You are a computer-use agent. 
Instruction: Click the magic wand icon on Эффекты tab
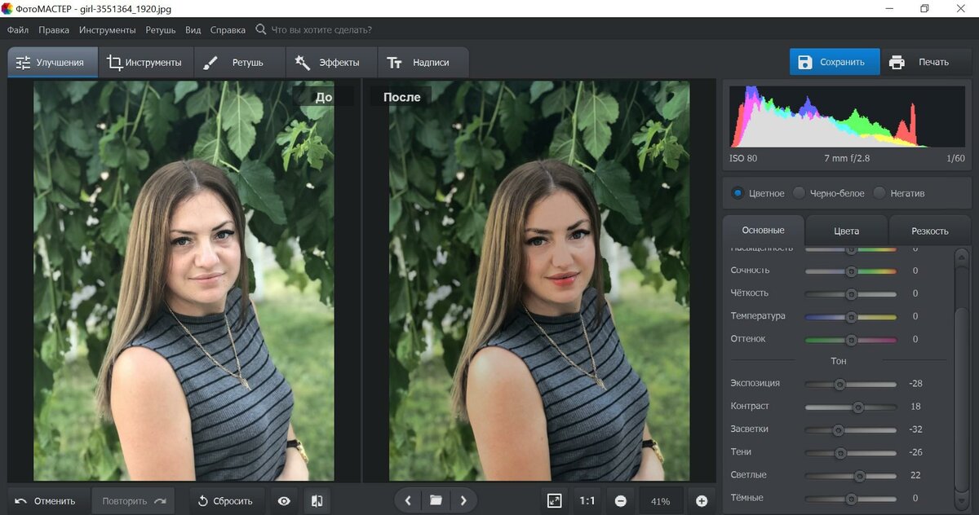click(303, 63)
